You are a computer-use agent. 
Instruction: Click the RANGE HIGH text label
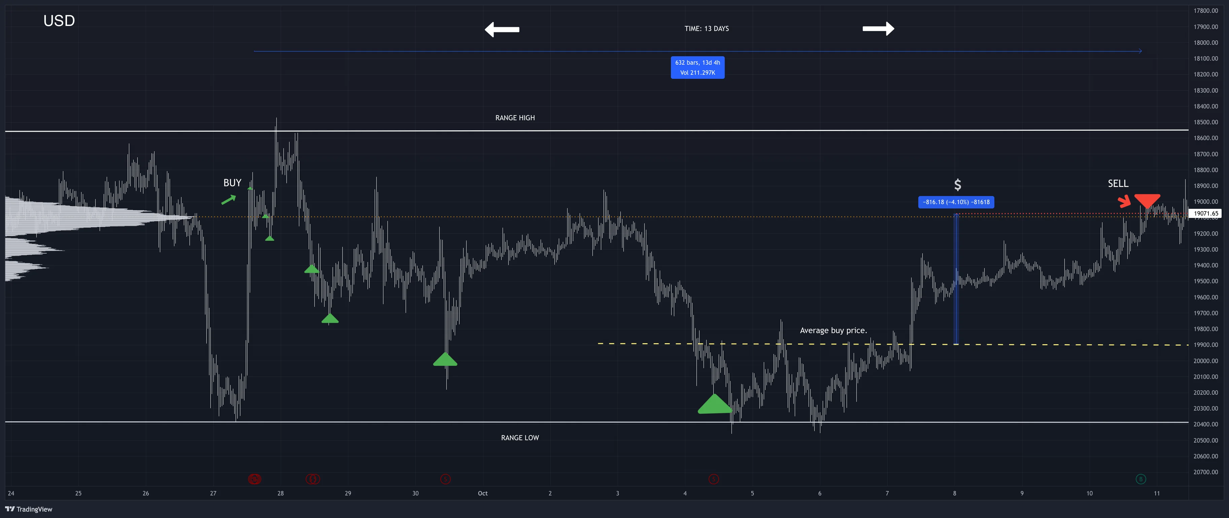click(x=515, y=118)
